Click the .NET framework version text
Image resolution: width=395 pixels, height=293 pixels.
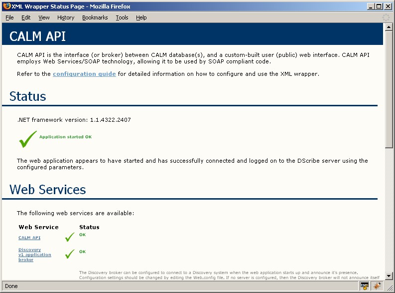pyautogui.click(x=74, y=120)
